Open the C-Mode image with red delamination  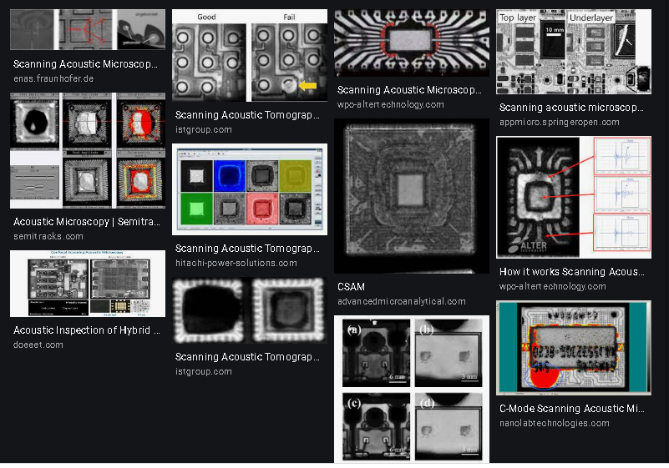pos(574,348)
